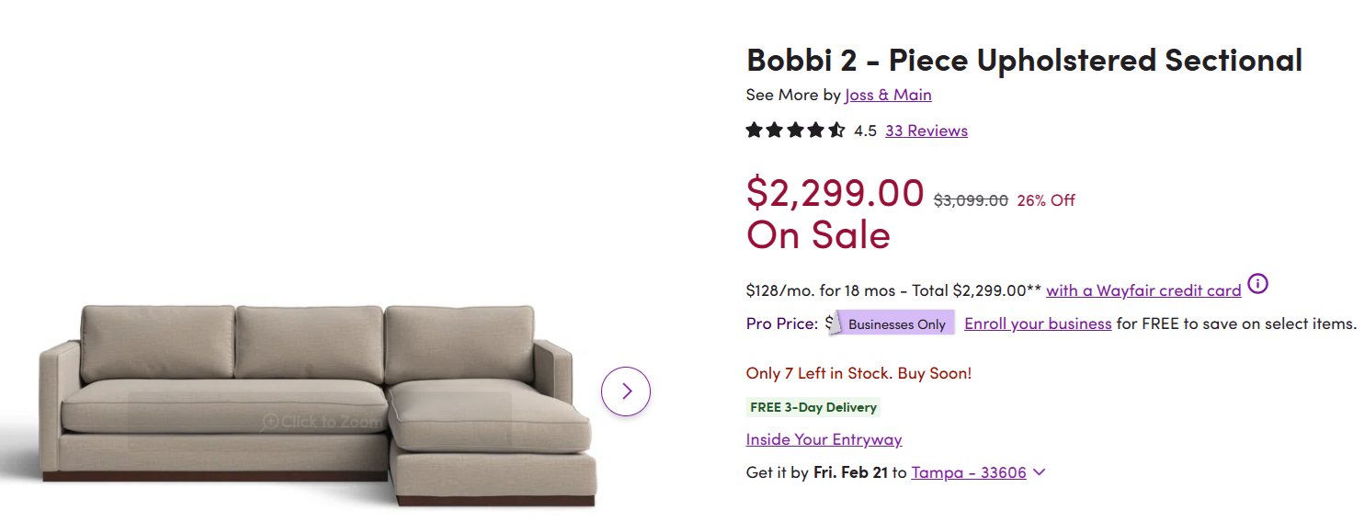Click the magnifier Click to Zoom icon

[270, 422]
